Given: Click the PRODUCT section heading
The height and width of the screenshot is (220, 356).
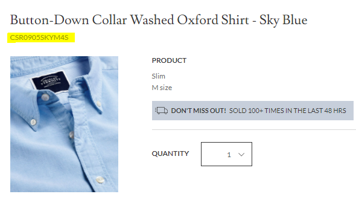Looking at the screenshot, I should pyautogui.click(x=169, y=60).
